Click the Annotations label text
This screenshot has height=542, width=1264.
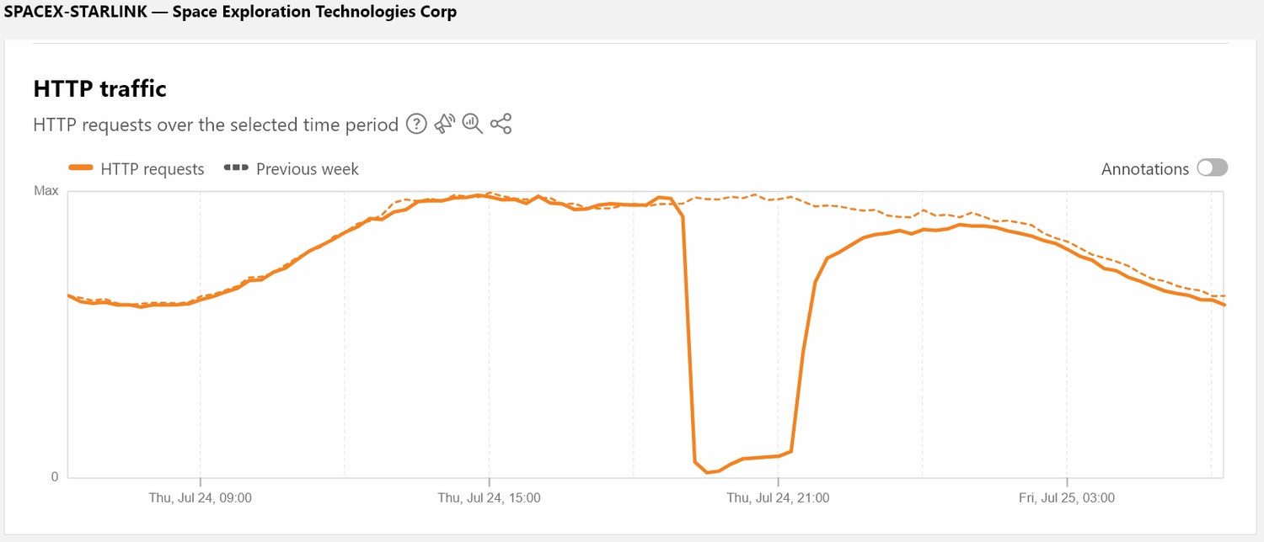1143,168
